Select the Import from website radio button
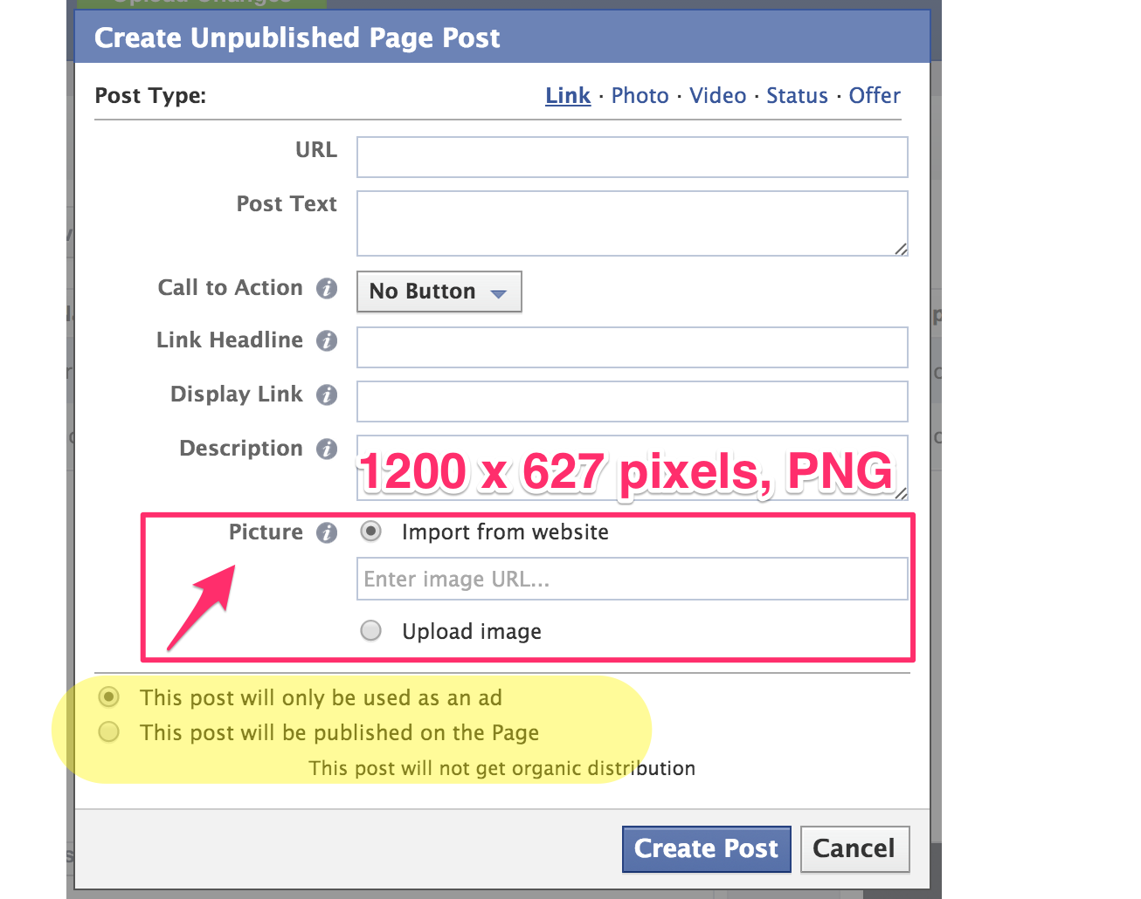Screen dimensions: 1141x899 click(371, 532)
